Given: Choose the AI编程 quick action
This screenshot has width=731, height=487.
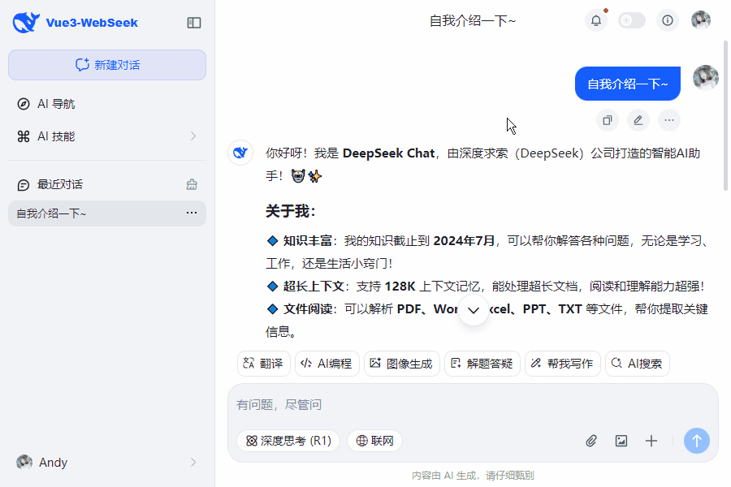Looking at the screenshot, I should pyautogui.click(x=327, y=364).
